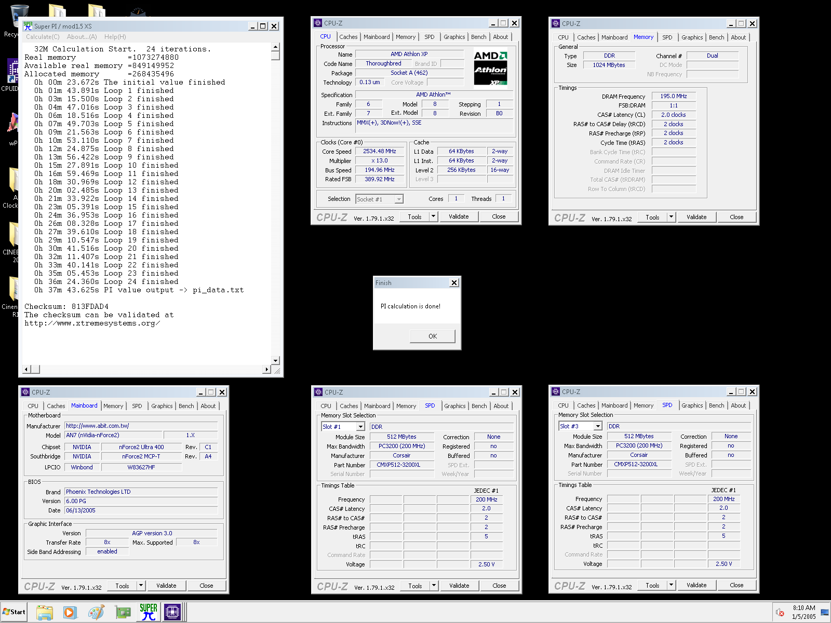Screen dimensions: 831x623
Task: Open Help(H) menu in Super PI
Action: pos(115,37)
